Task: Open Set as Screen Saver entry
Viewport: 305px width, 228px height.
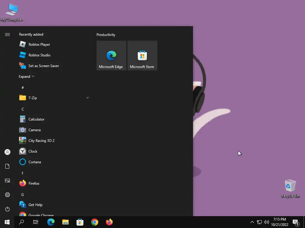Action: coord(54,66)
